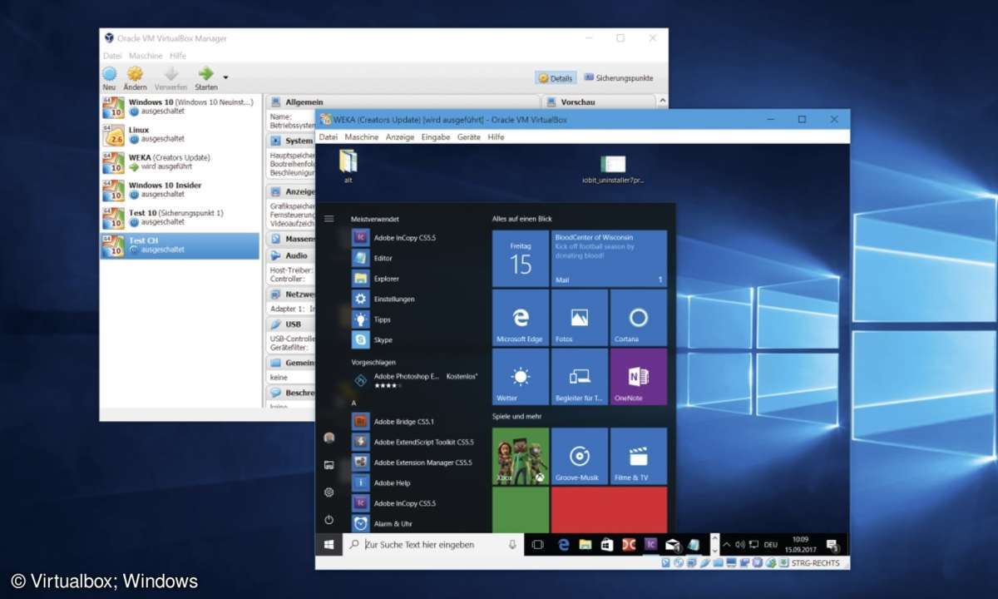Open the Eingabe menu in WEKA VM window
998x599 pixels.
pyautogui.click(x=436, y=137)
